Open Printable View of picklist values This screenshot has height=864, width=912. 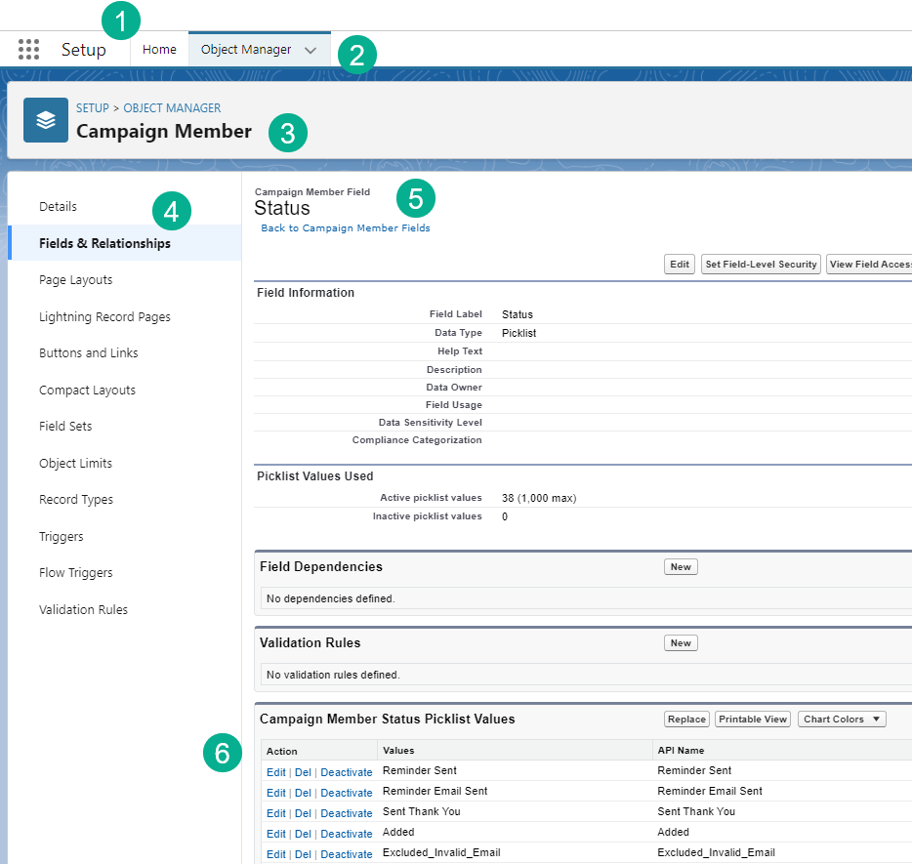click(752, 719)
